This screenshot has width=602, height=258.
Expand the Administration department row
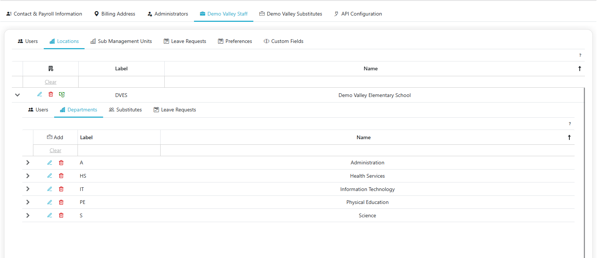coord(28,163)
